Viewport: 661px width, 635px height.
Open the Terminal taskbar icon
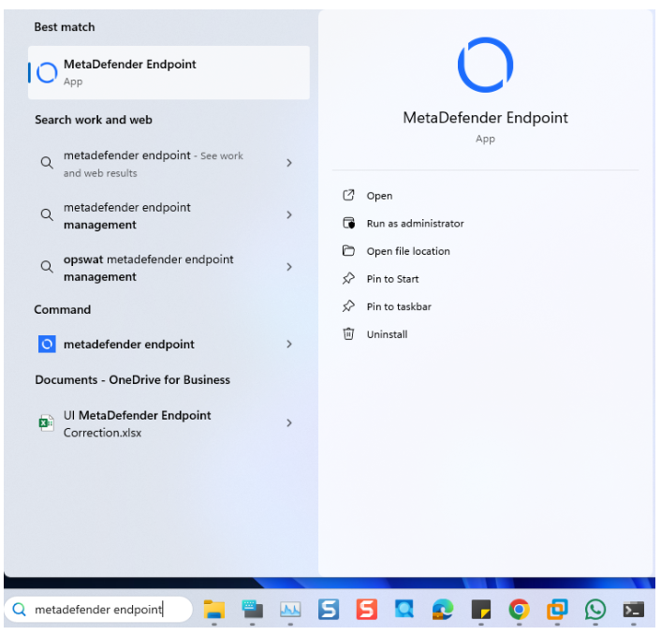[x=634, y=610]
